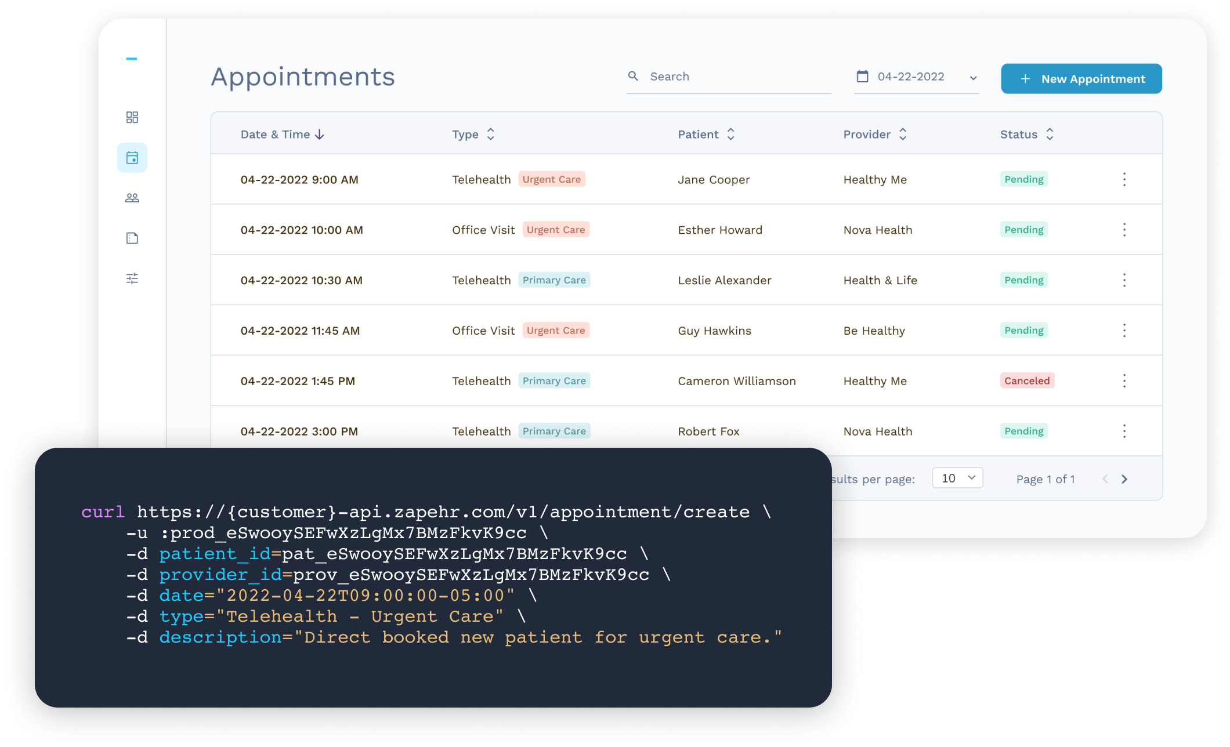Open the settings sliders icon in sidebar

(132, 278)
